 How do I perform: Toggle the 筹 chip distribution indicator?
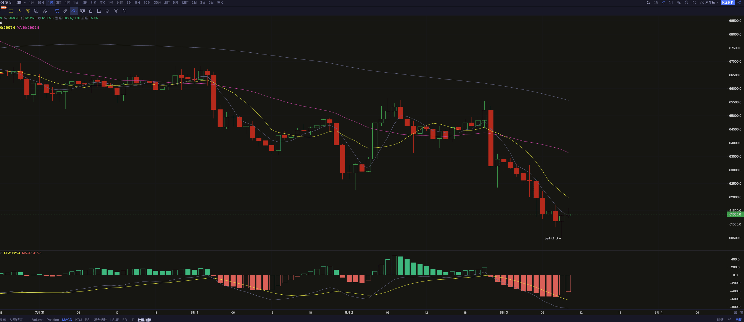[28, 11]
